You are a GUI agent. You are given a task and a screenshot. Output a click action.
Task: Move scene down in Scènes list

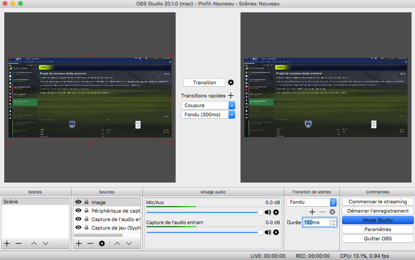tap(46, 243)
